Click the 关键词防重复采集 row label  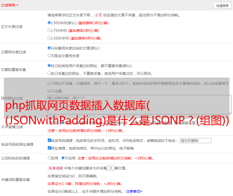(15, 180)
